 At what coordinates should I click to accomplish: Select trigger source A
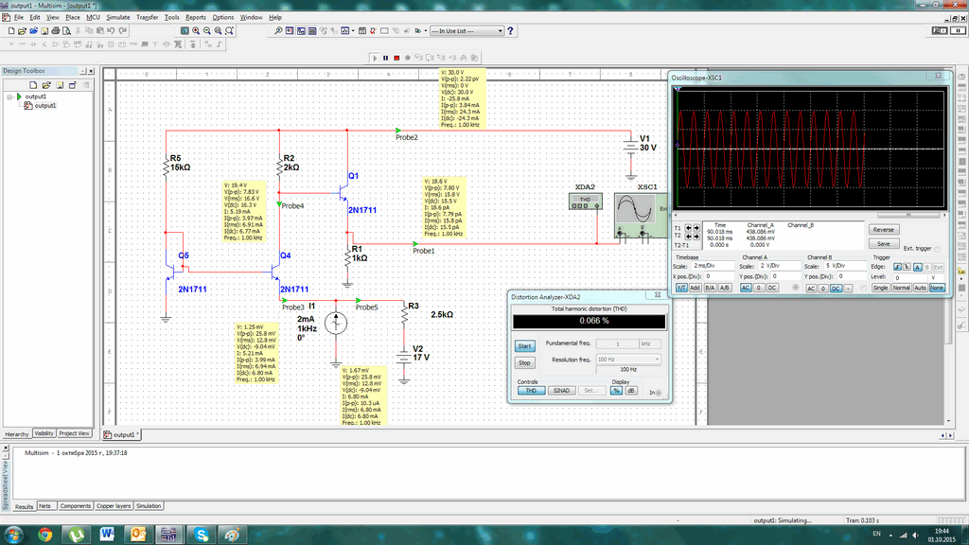918,267
